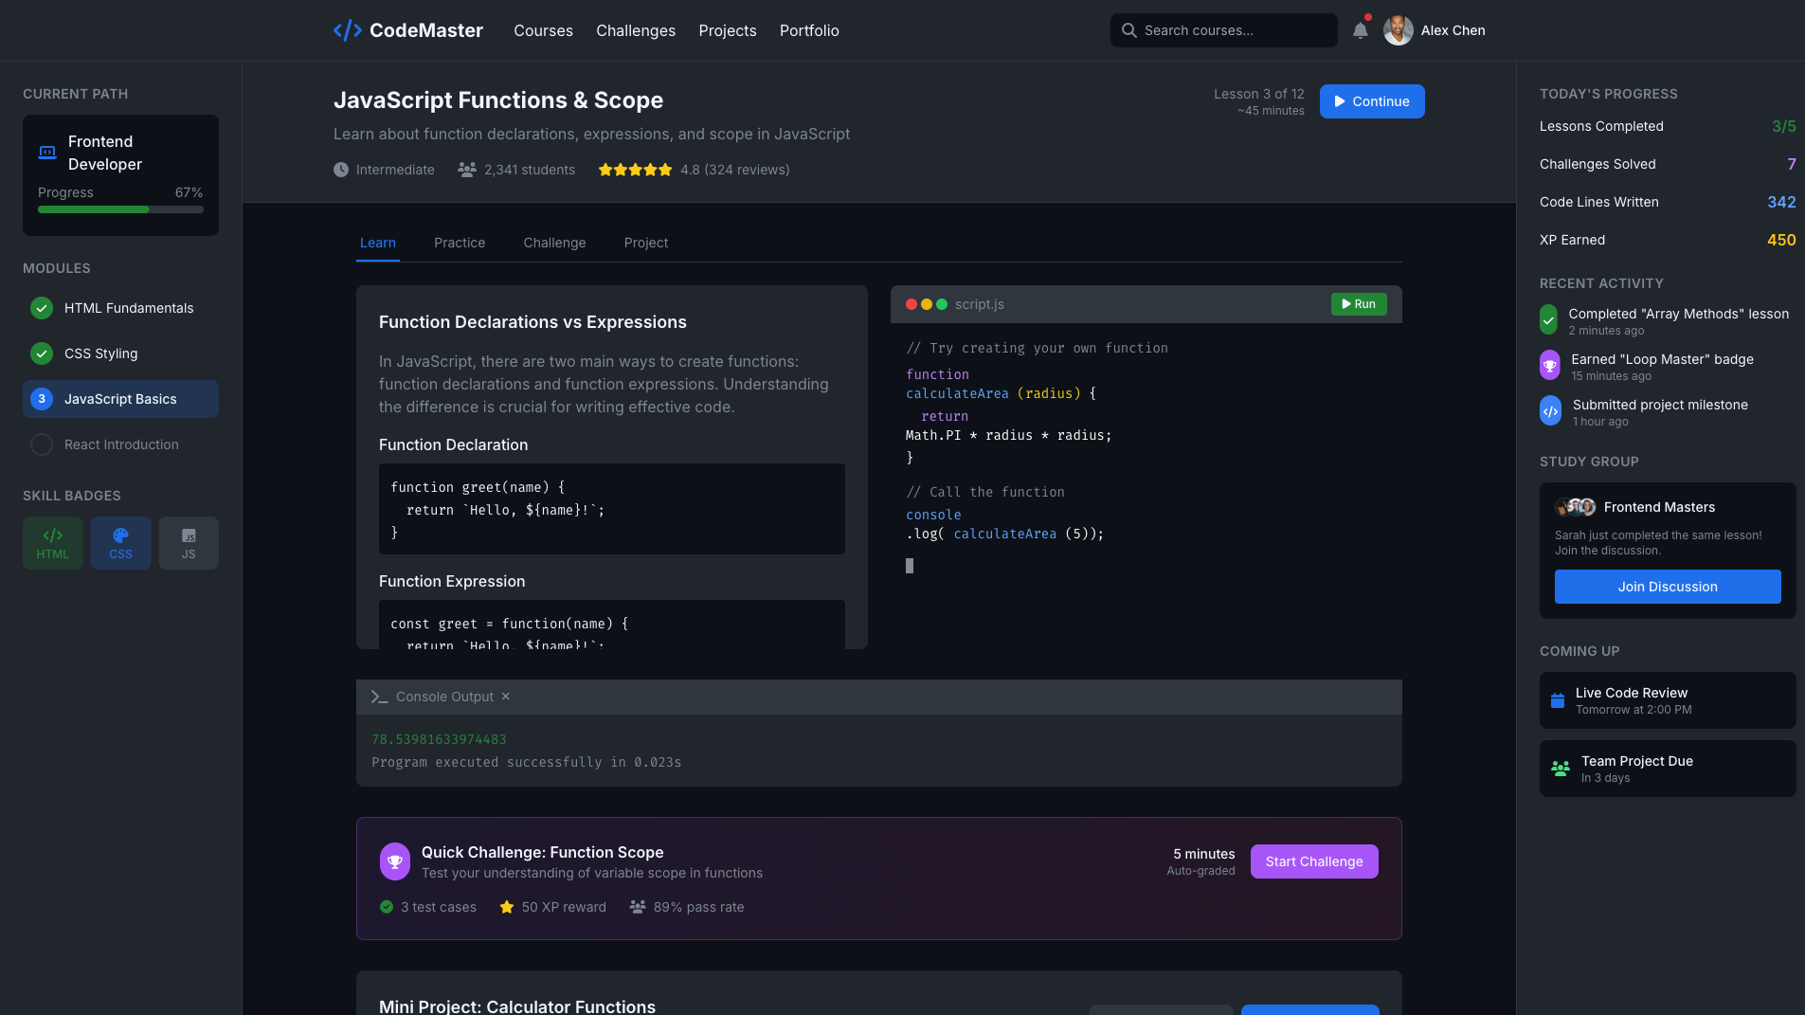This screenshot has width=1805, height=1015.
Task: Close the Console Output panel
Action: (505, 696)
